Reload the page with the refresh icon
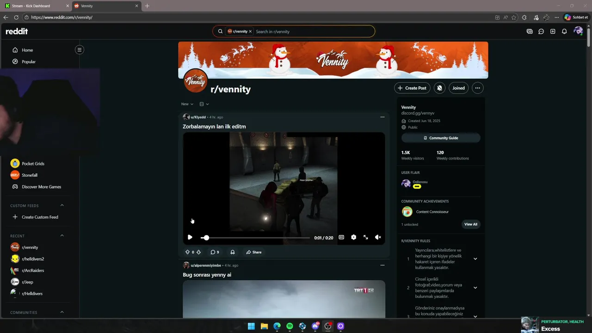The height and width of the screenshot is (333, 592). tap(16, 17)
